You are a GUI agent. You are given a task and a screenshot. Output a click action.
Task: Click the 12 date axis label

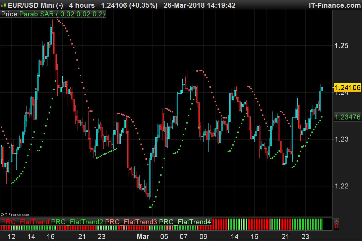point(11,236)
